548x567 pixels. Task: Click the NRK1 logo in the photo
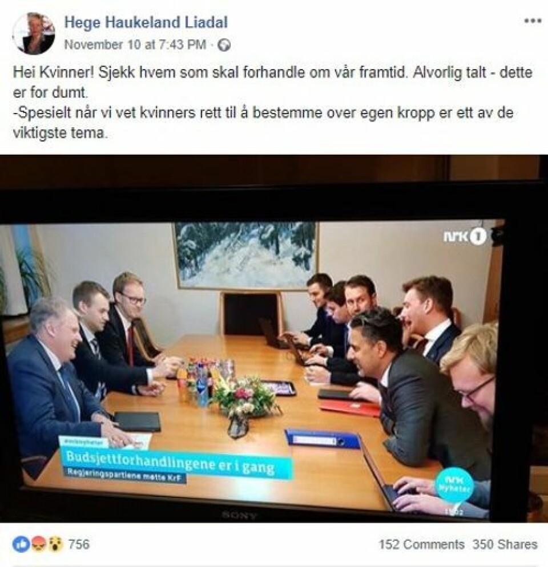point(465,237)
